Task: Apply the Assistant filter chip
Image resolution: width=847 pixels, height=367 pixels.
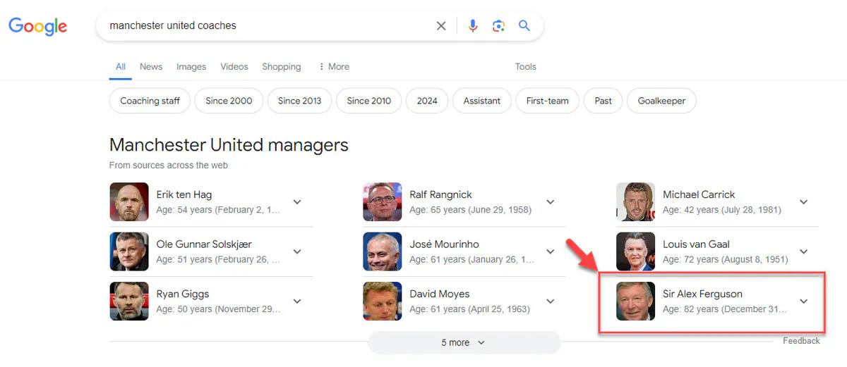Action: point(482,101)
